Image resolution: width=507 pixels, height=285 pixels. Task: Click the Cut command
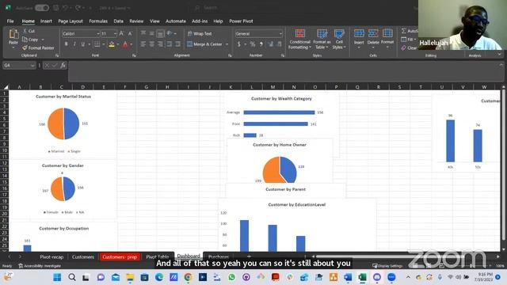click(29, 31)
